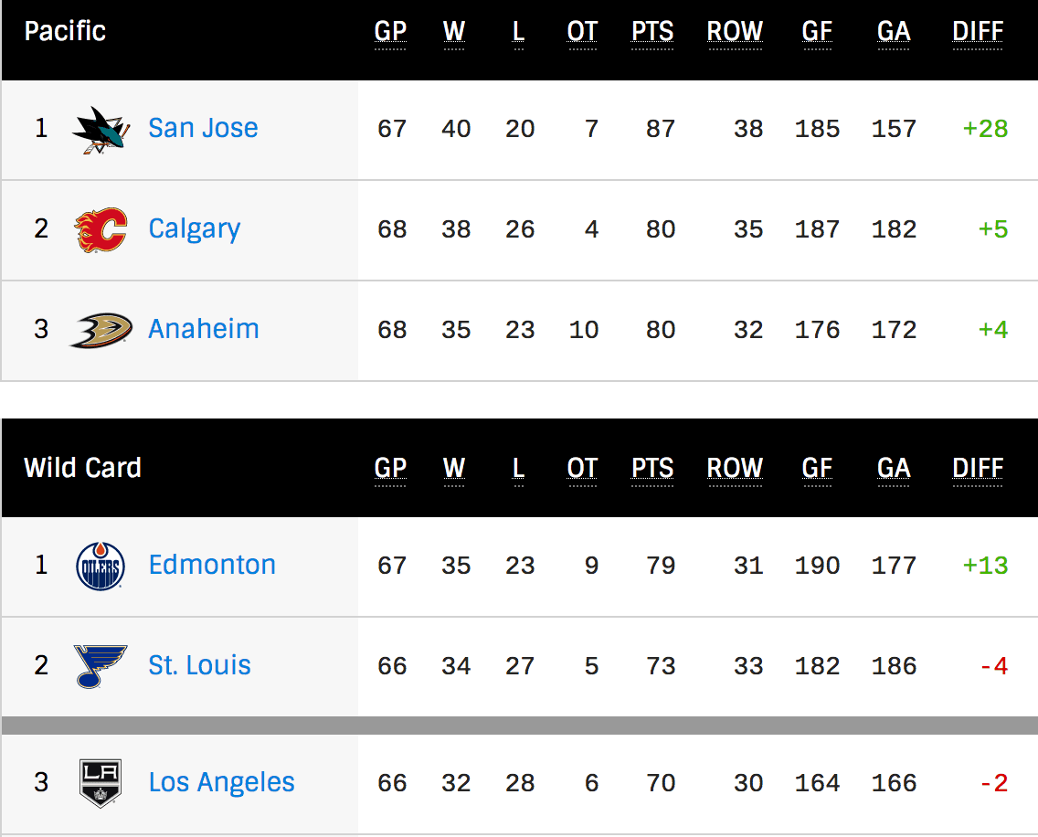Click Pacific table's W column header
Viewport: 1038px width, 837px height.
454,32
